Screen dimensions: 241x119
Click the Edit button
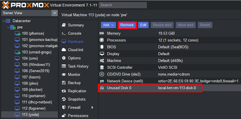coord(143,25)
